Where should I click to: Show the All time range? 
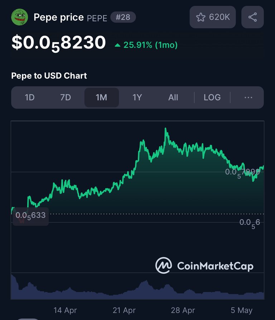point(173,98)
